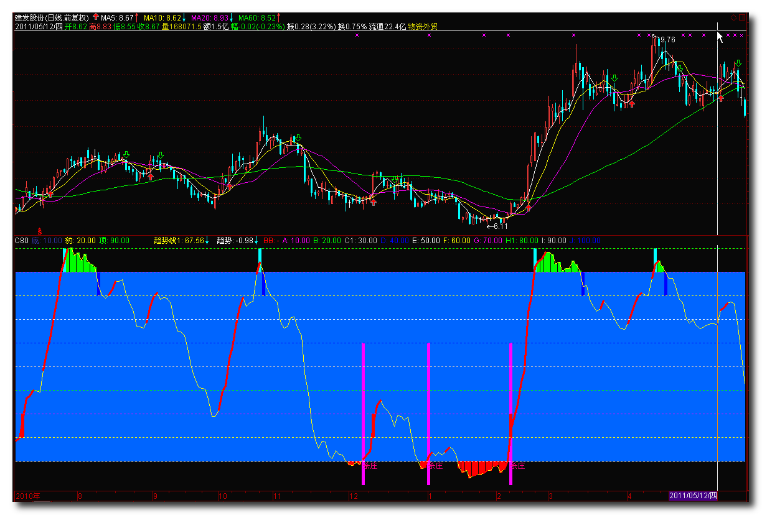Click the 杀庄 signal label in January
This screenshot has height=515, width=762.
click(436, 465)
